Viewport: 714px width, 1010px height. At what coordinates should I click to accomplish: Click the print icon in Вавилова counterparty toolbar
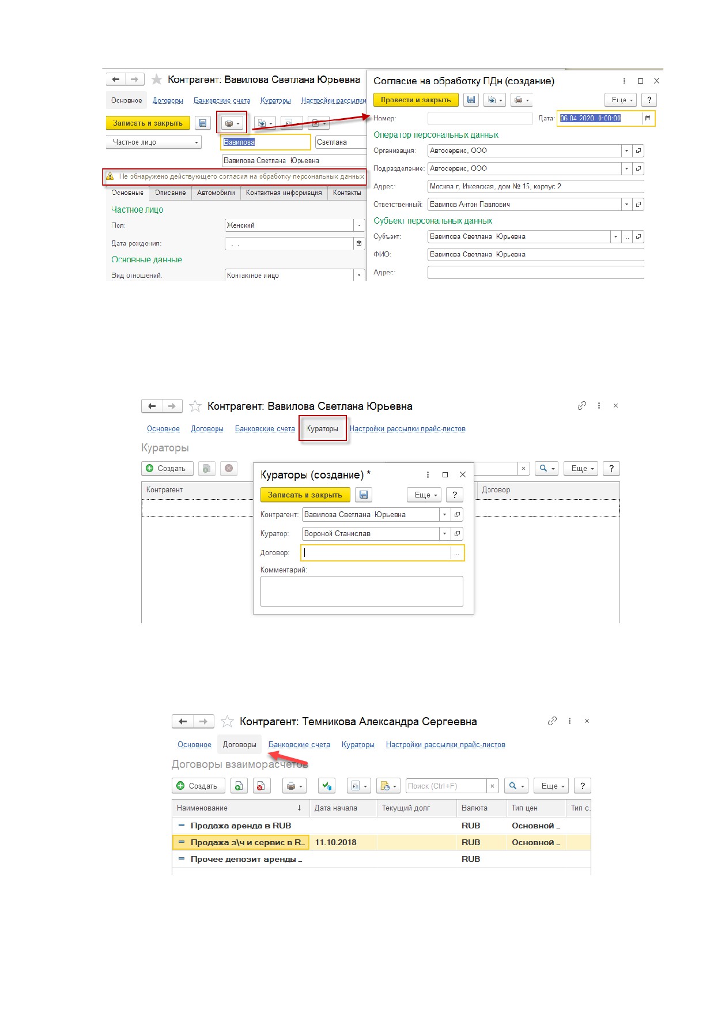(x=232, y=123)
